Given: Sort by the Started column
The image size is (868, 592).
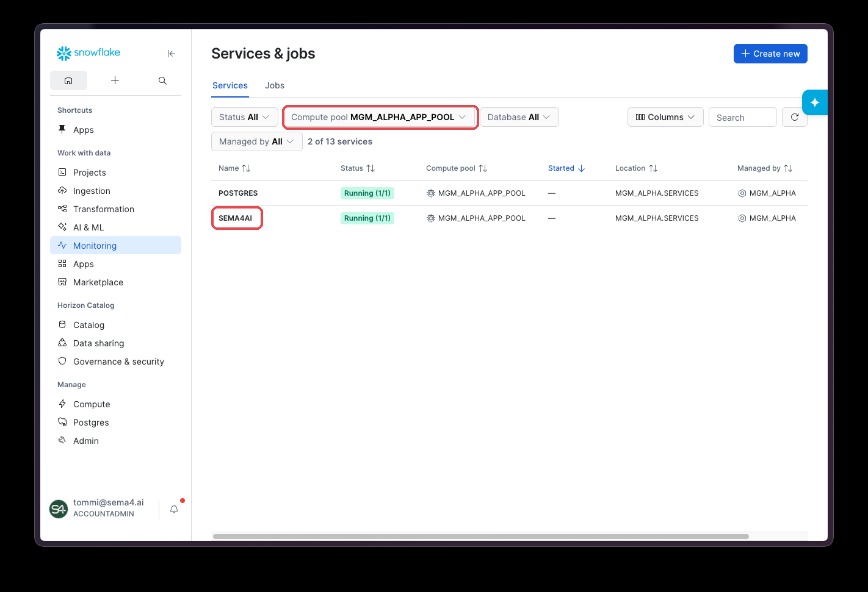Looking at the screenshot, I should 566,168.
